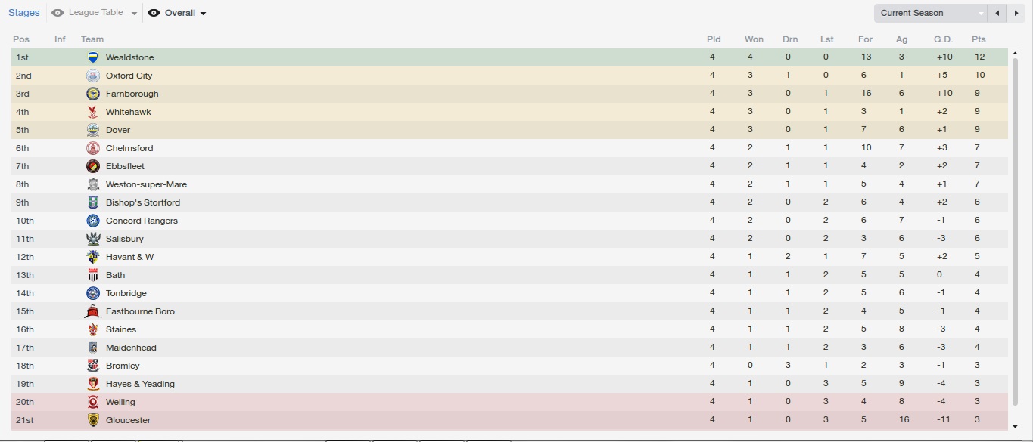1033x442 pixels.
Task: Expand the League Table dropdown arrow
Action: click(x=134, y=14)
